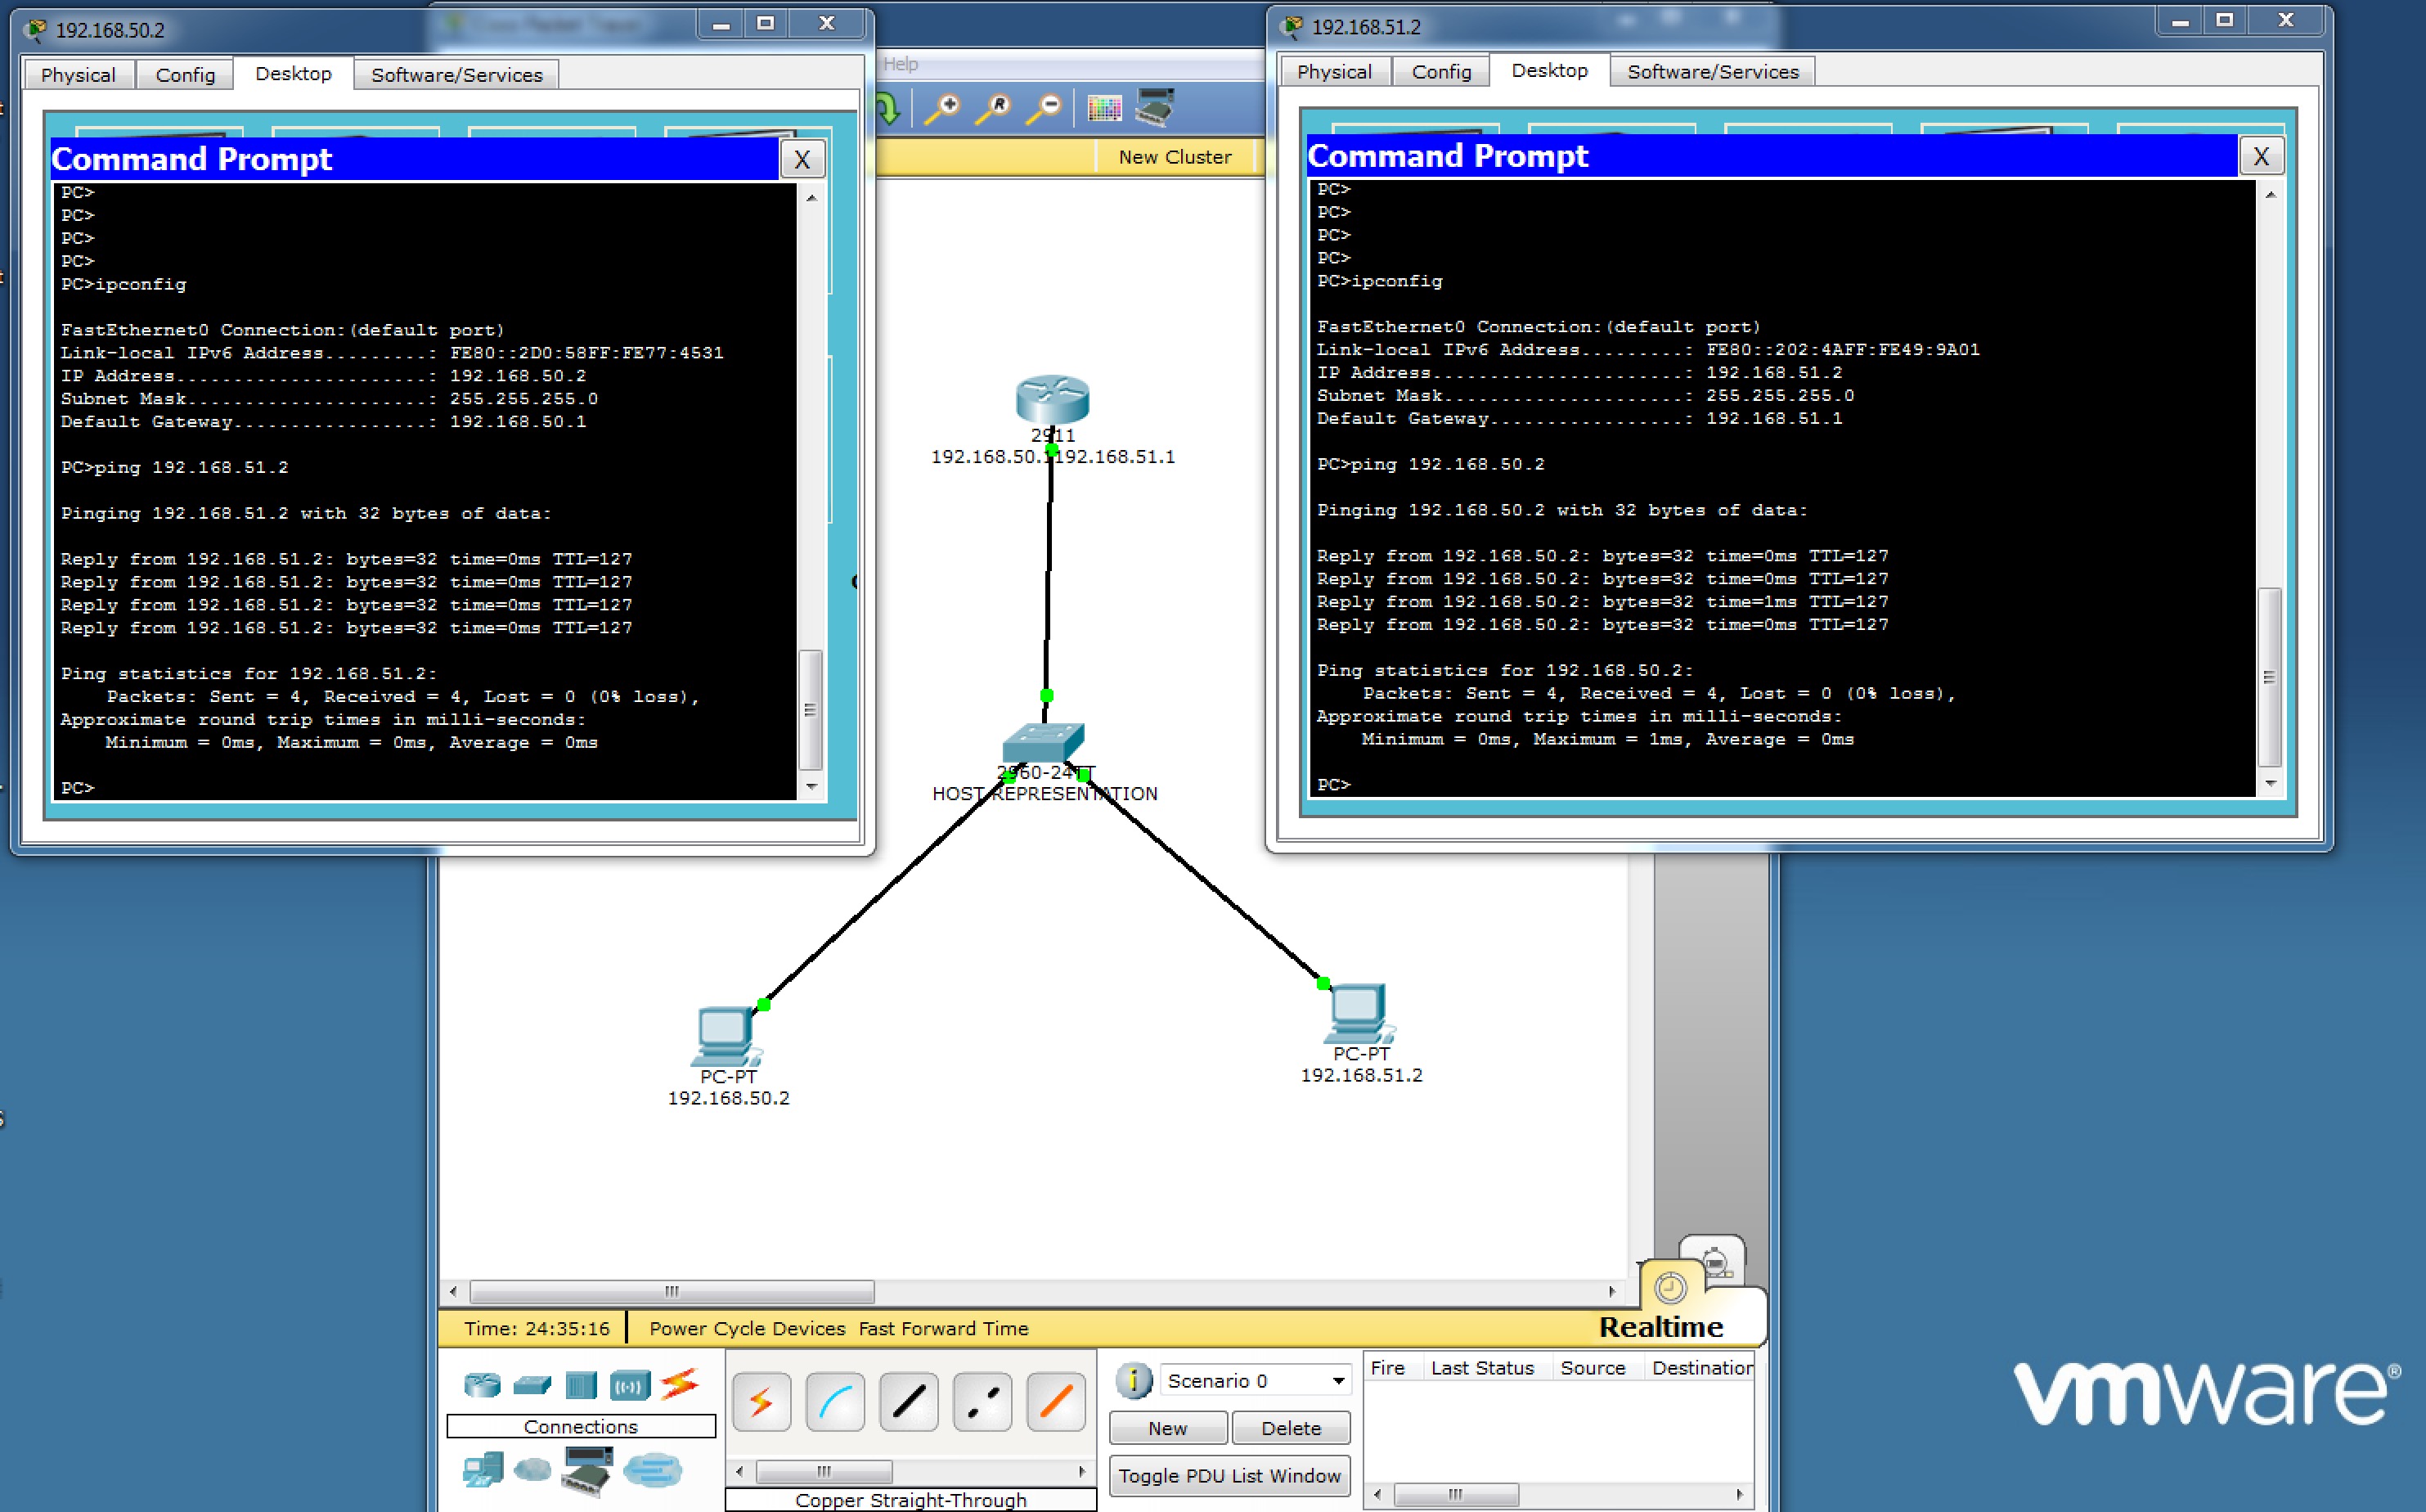Select the Routers device category icon

click(482, 1385)
